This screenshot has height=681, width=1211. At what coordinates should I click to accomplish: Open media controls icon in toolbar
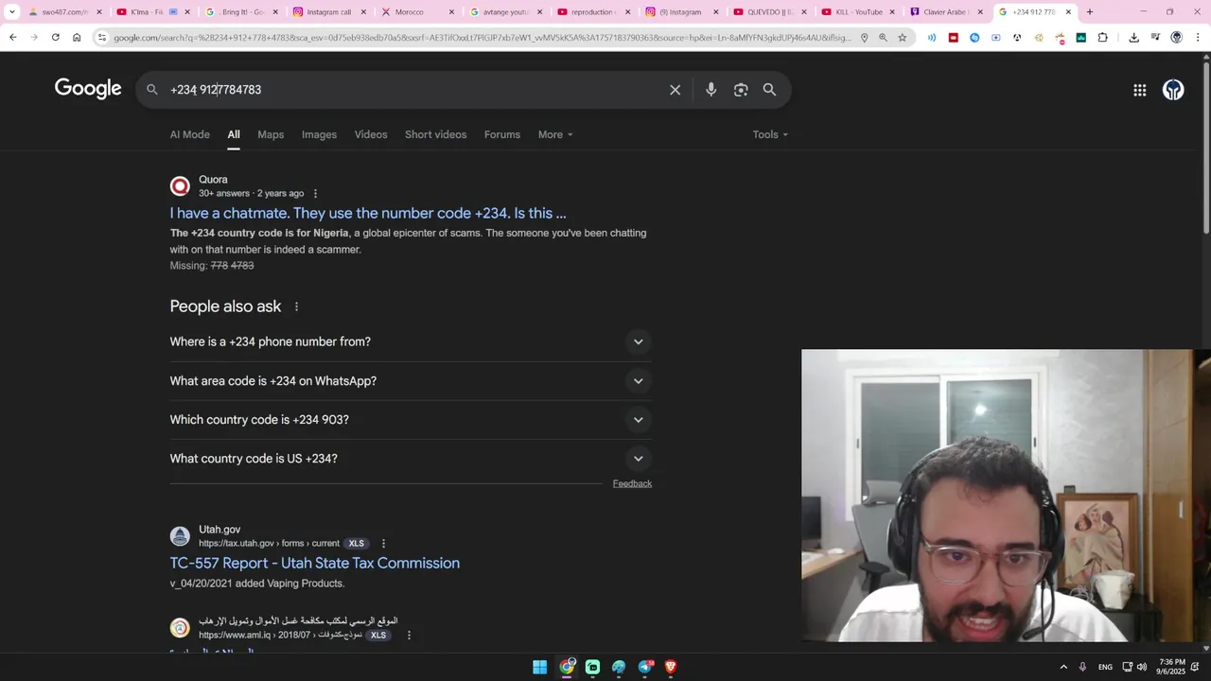click(1155, 38)
